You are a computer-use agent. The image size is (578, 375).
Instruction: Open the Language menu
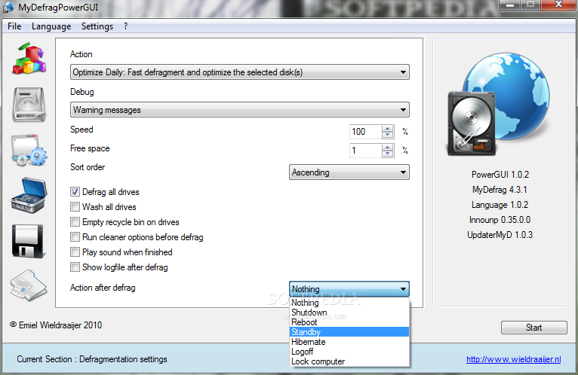51,26
